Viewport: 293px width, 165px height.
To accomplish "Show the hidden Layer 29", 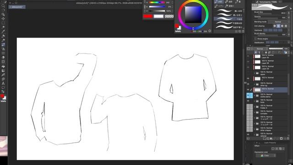I will point(248,67).
